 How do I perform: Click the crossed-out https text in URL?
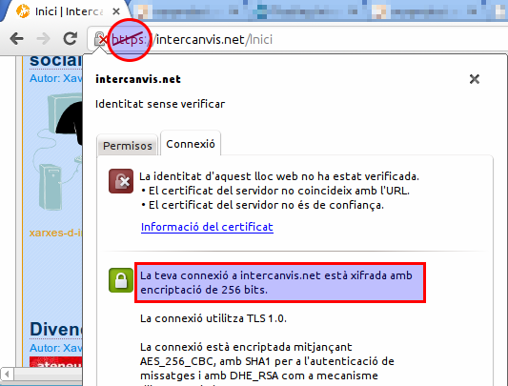[x=129, y=39]
